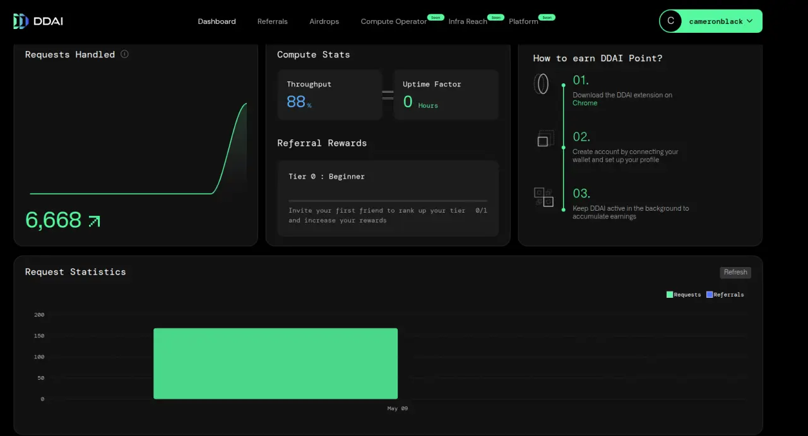Click the Refresh button
This screenshot has height=436, width=808.
(735, 273)
